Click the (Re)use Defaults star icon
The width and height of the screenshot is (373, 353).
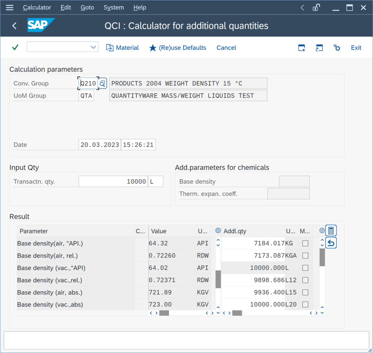pos(153,48)
